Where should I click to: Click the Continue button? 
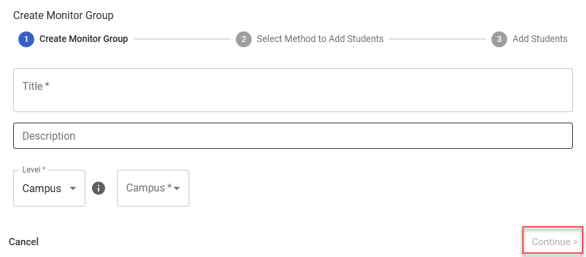pos(554,242)
